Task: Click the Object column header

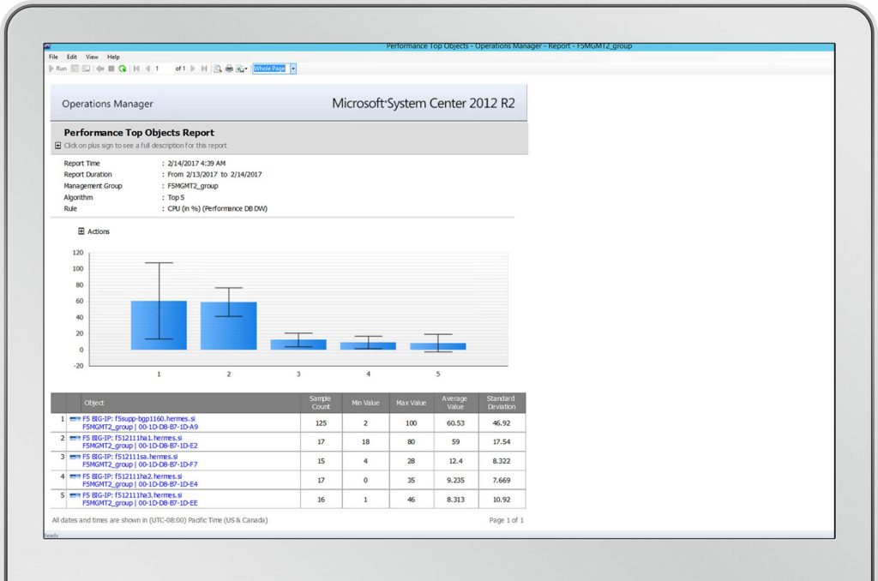Action: (x=190, y=403)
